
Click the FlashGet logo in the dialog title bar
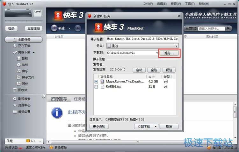(x=90, y=16)
